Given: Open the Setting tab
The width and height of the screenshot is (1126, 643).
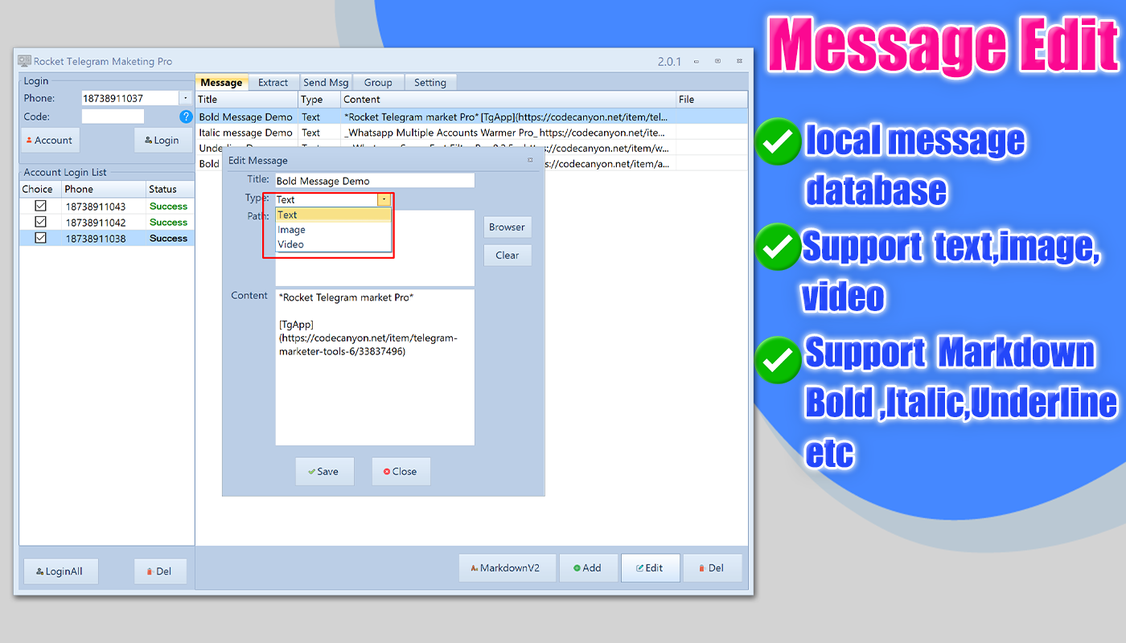Looking at the screenshot, I should (x=430, y=82).
